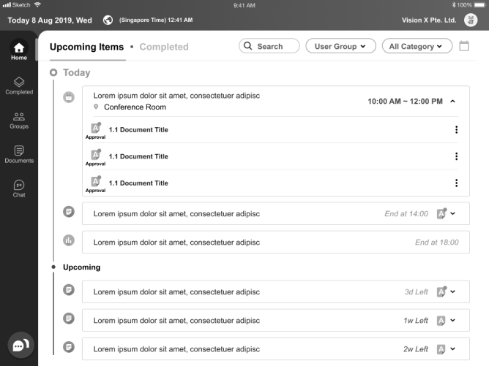Expand the item ending at 14:00
The height and width of the screenshot is (366, 489).
453,214
